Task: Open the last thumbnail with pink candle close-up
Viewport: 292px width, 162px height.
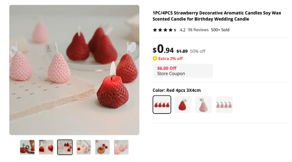Action: coord(121,147)
